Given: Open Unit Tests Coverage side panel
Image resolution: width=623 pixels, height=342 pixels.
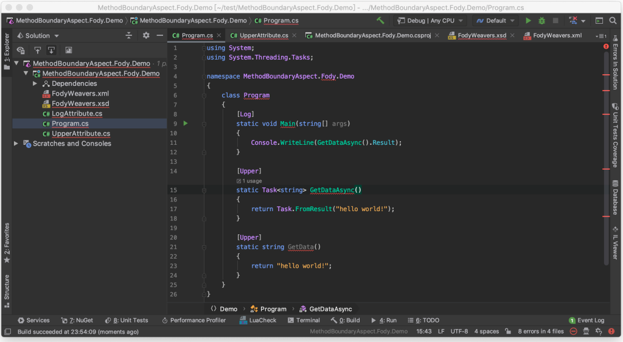Looking at the screenshot, I should click(616, 136).
